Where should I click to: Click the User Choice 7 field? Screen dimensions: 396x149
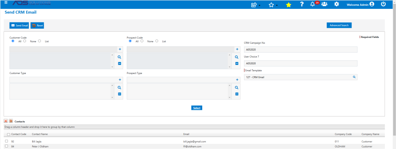pyautogui.click(x=300, y=63)
